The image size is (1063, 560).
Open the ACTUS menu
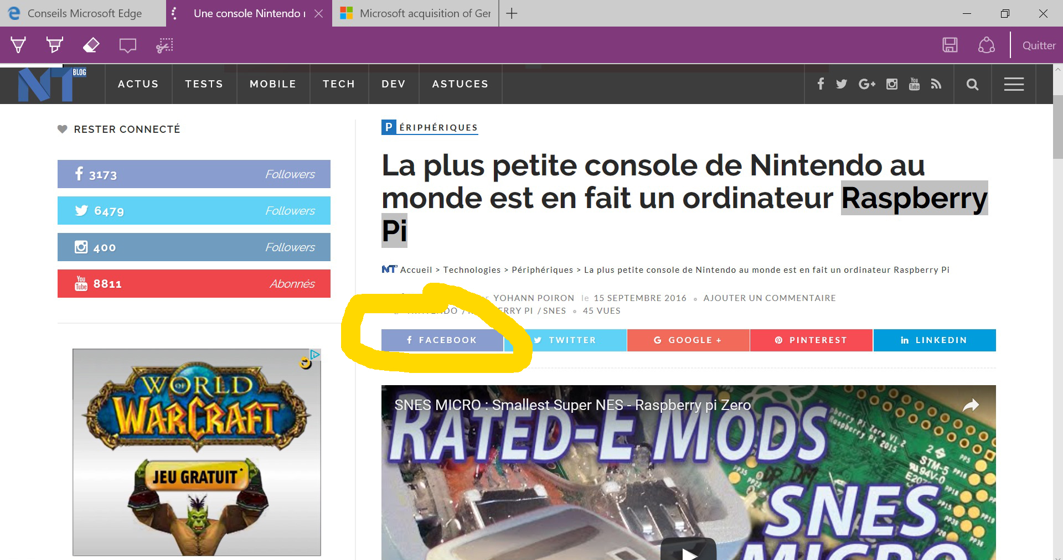[x=138, y=84]
